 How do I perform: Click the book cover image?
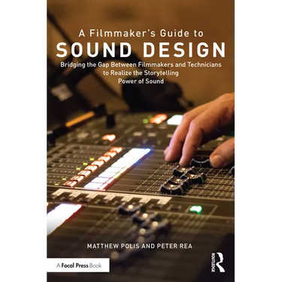click(x=141, y=141)
